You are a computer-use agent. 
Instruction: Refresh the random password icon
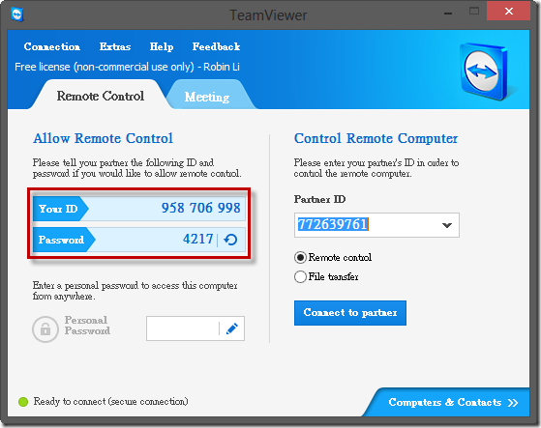pos(230,240)
